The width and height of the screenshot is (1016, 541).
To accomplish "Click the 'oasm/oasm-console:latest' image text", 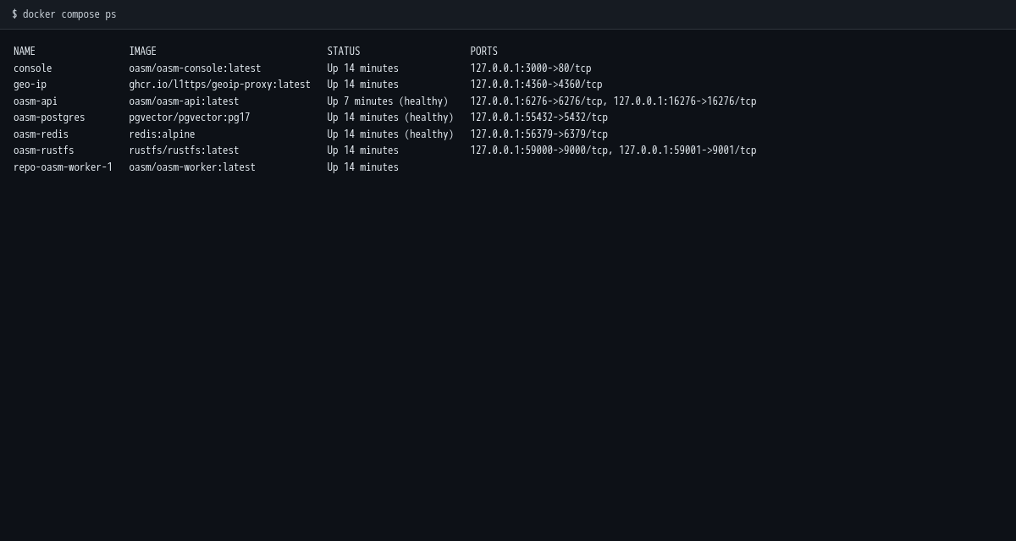I will (196, 68).
